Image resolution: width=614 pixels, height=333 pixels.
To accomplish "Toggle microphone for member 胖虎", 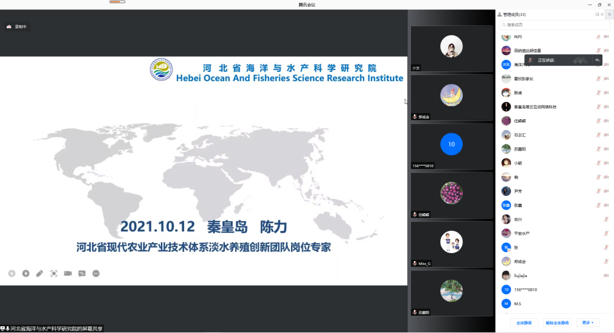I will (598, 93).
